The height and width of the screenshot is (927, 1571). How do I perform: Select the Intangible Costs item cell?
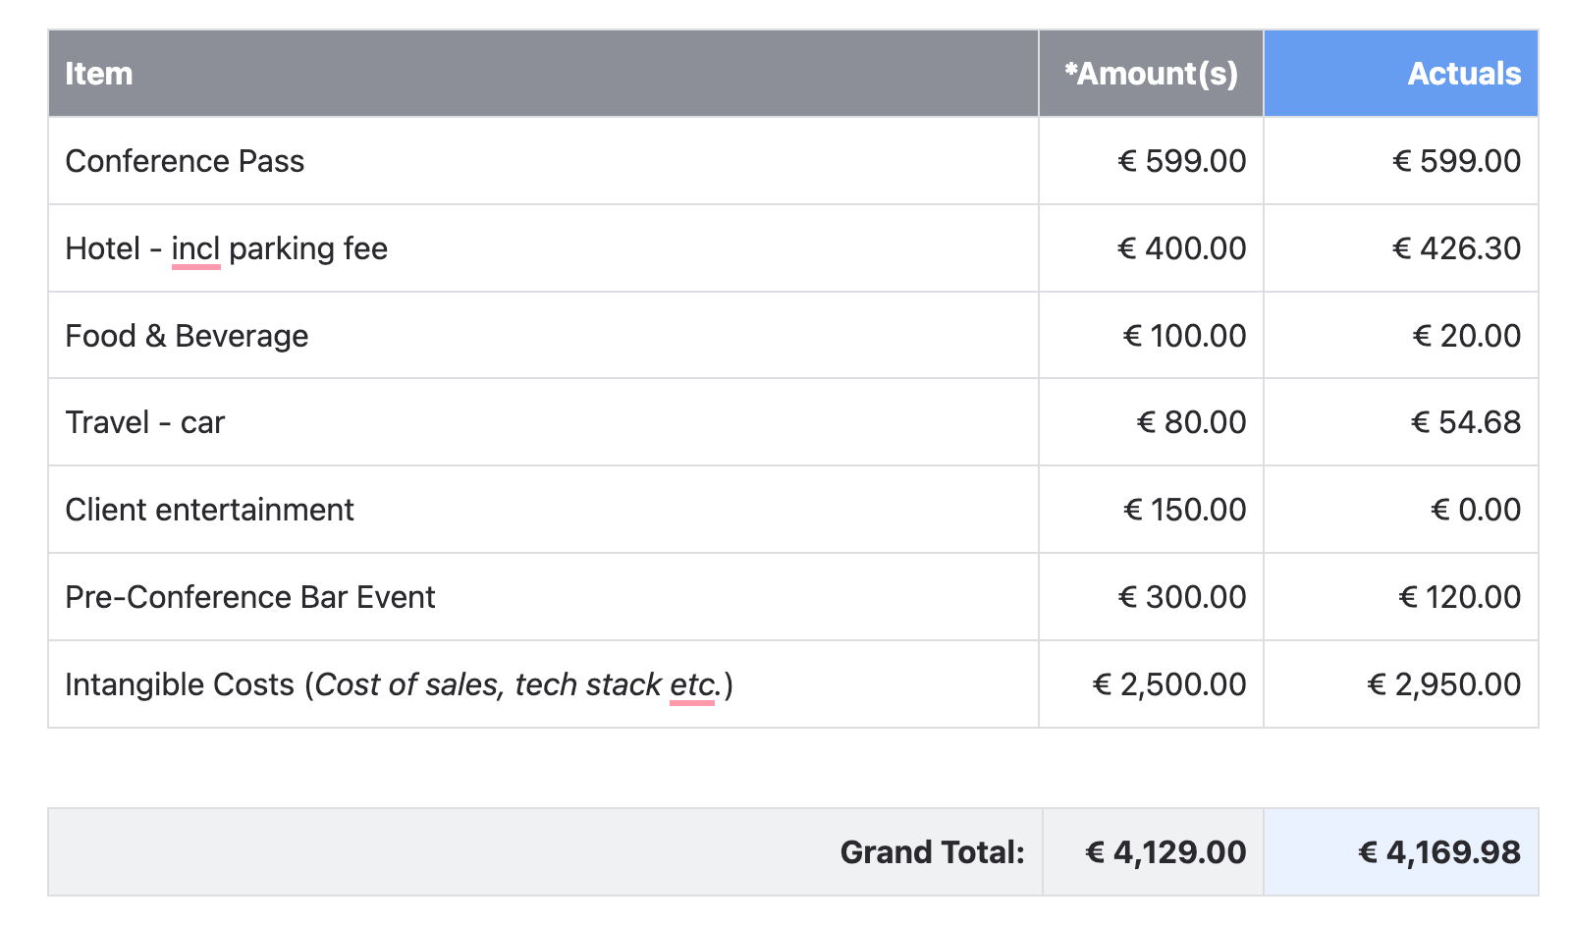click(x=543, y=684)
